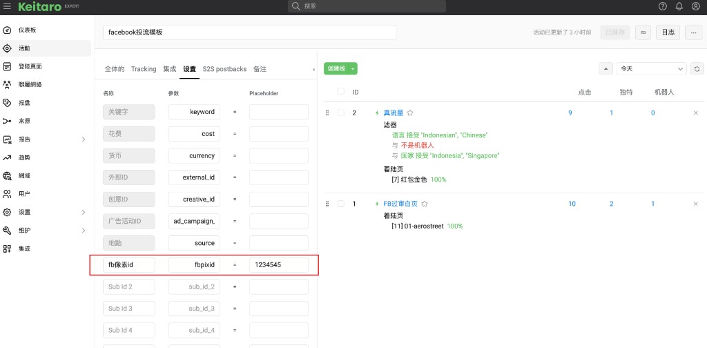Viewport: 707px width, 348px height.
Task: Switch to the S2S postbacks tab
Action: tap(224, 69)
